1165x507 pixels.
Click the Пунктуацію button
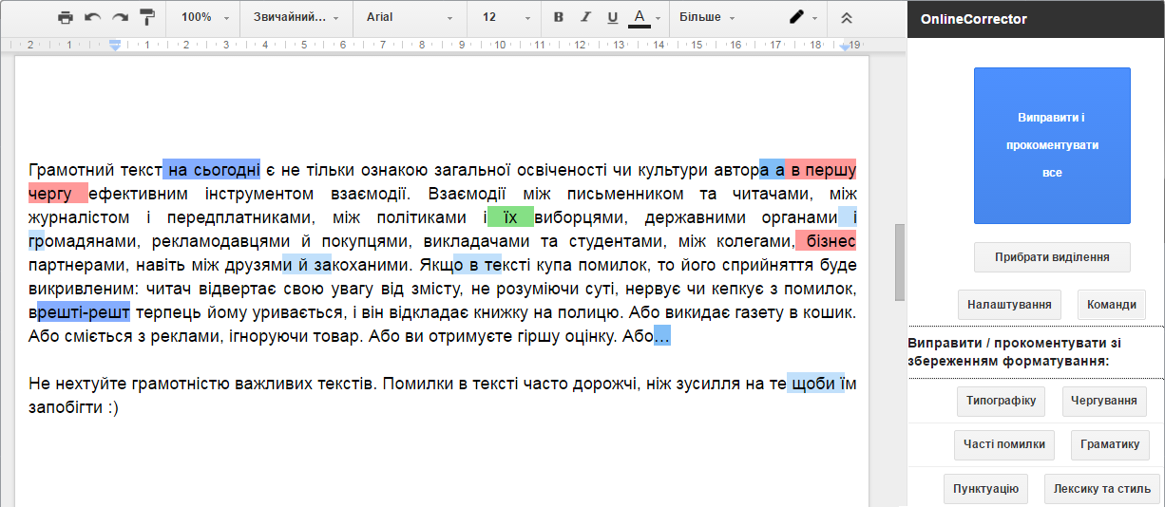[x=985, y=489]
